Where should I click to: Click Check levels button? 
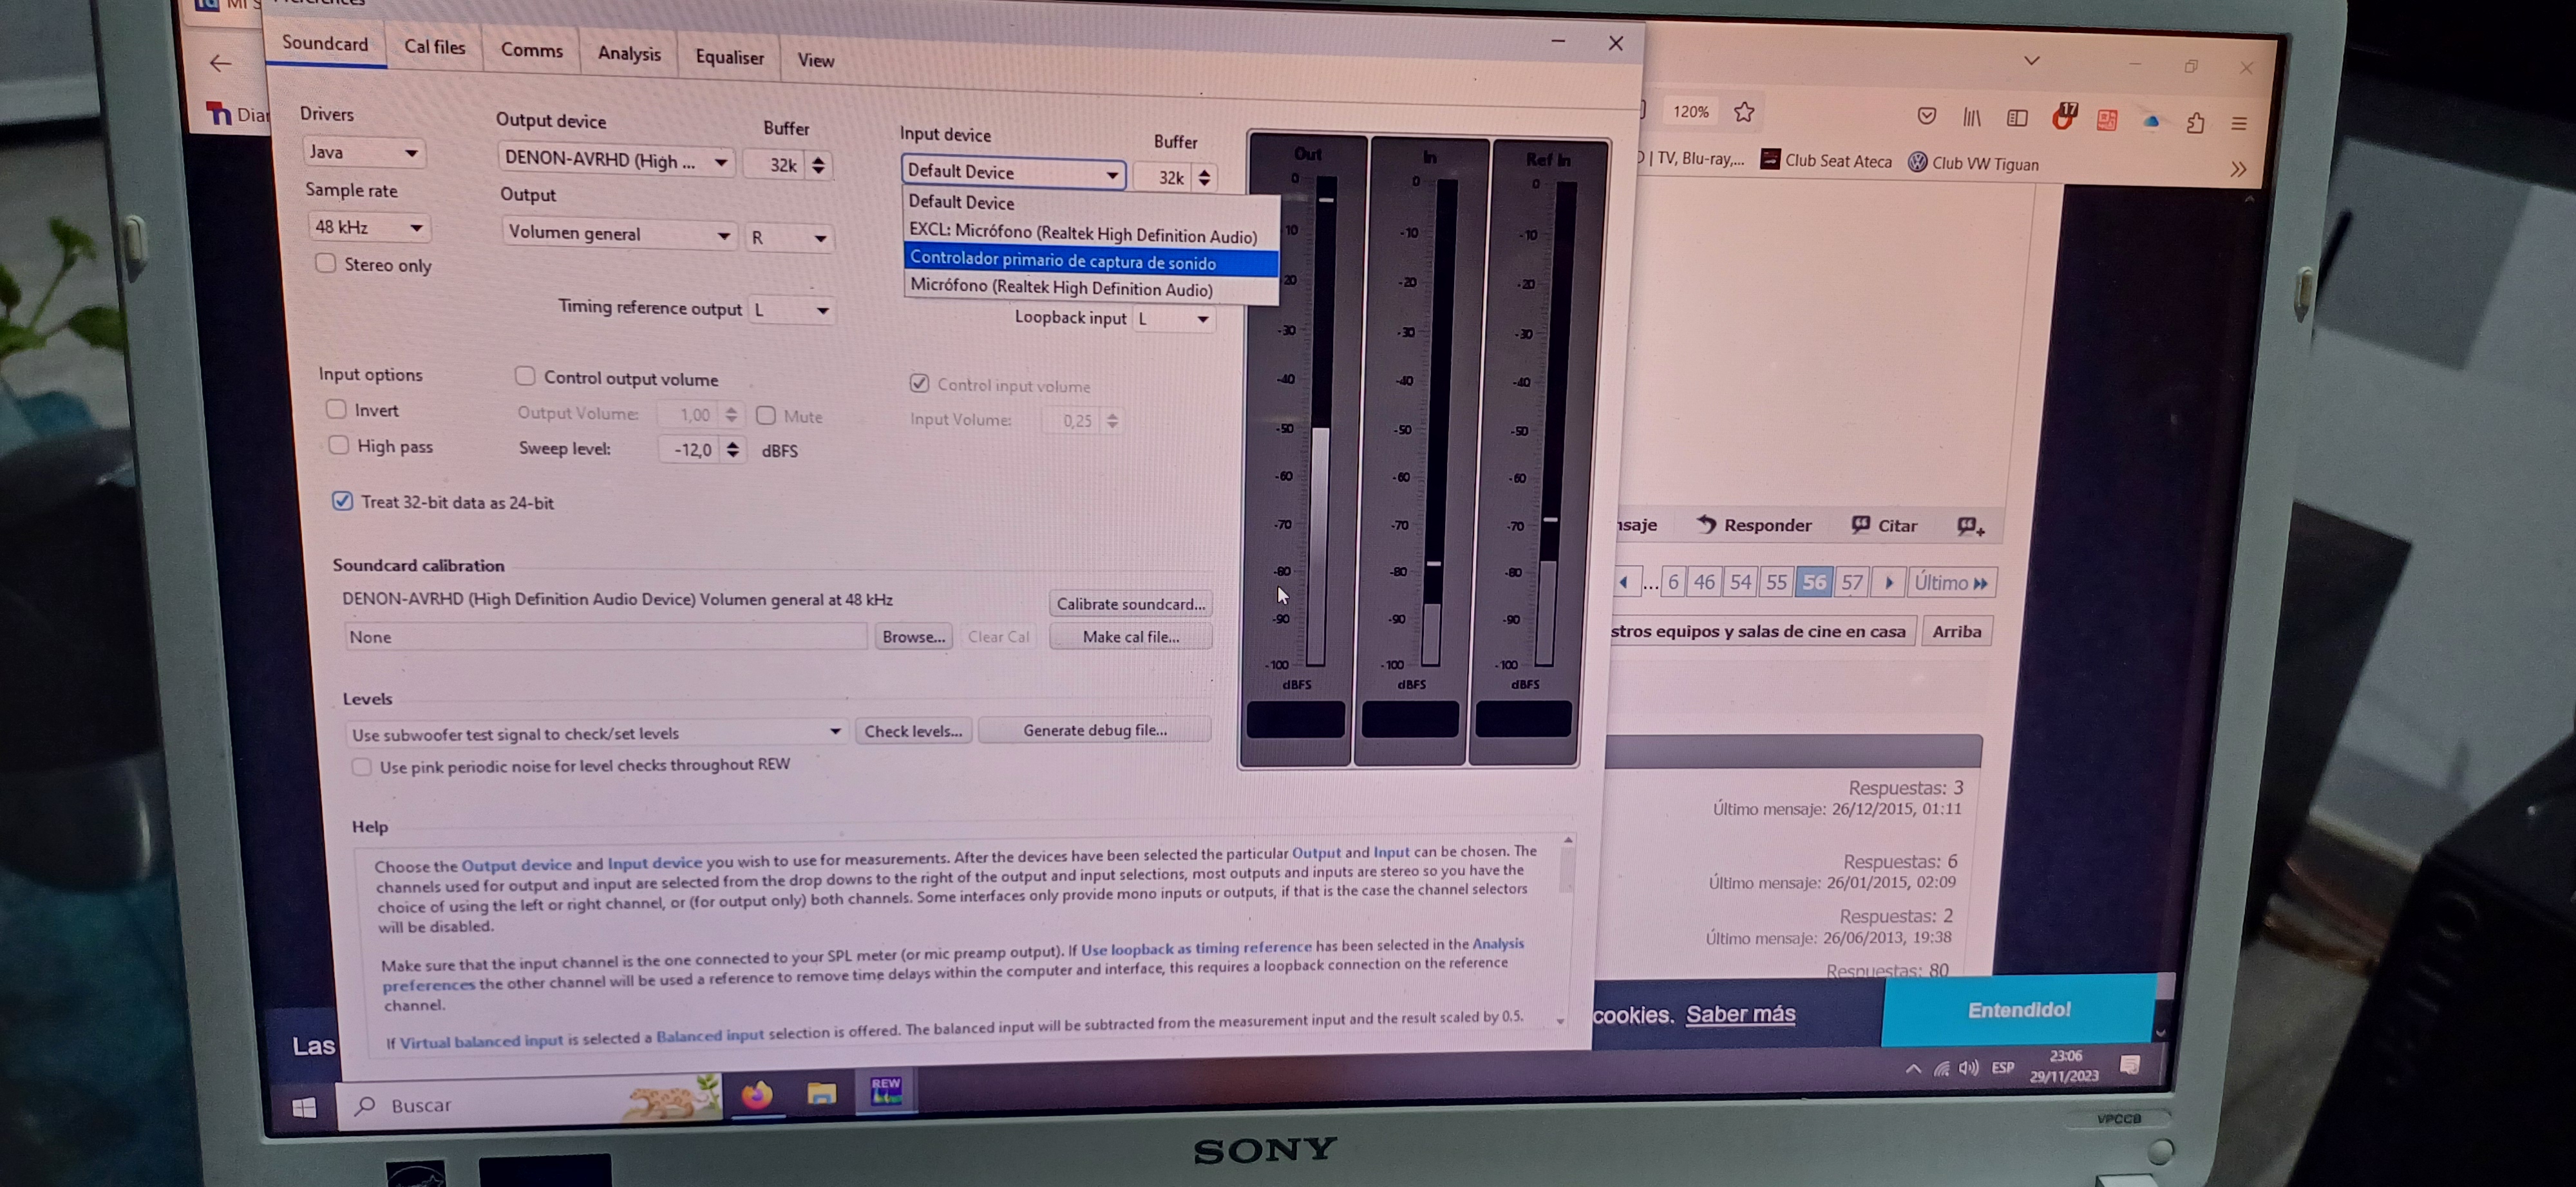[x=912, y=731]
